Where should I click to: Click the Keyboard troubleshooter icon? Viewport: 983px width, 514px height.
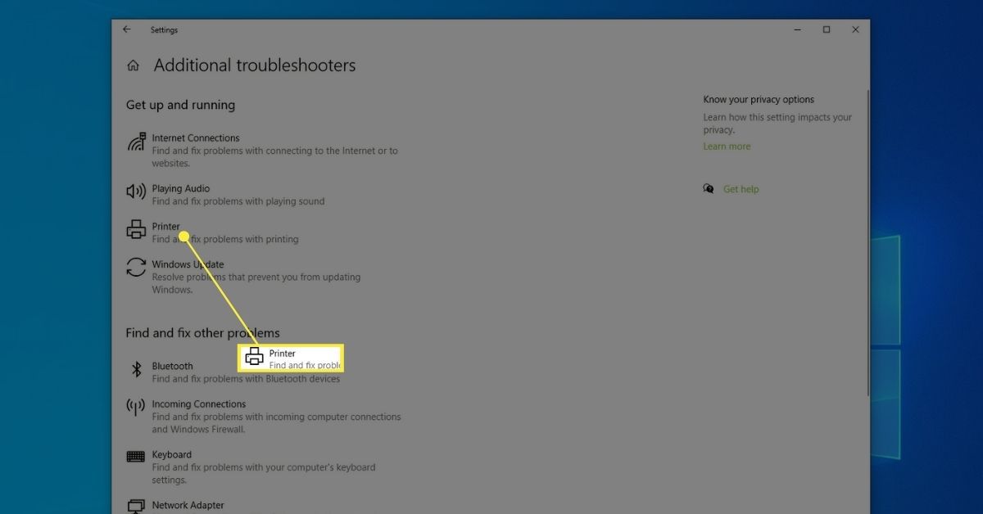coord(136,457)
